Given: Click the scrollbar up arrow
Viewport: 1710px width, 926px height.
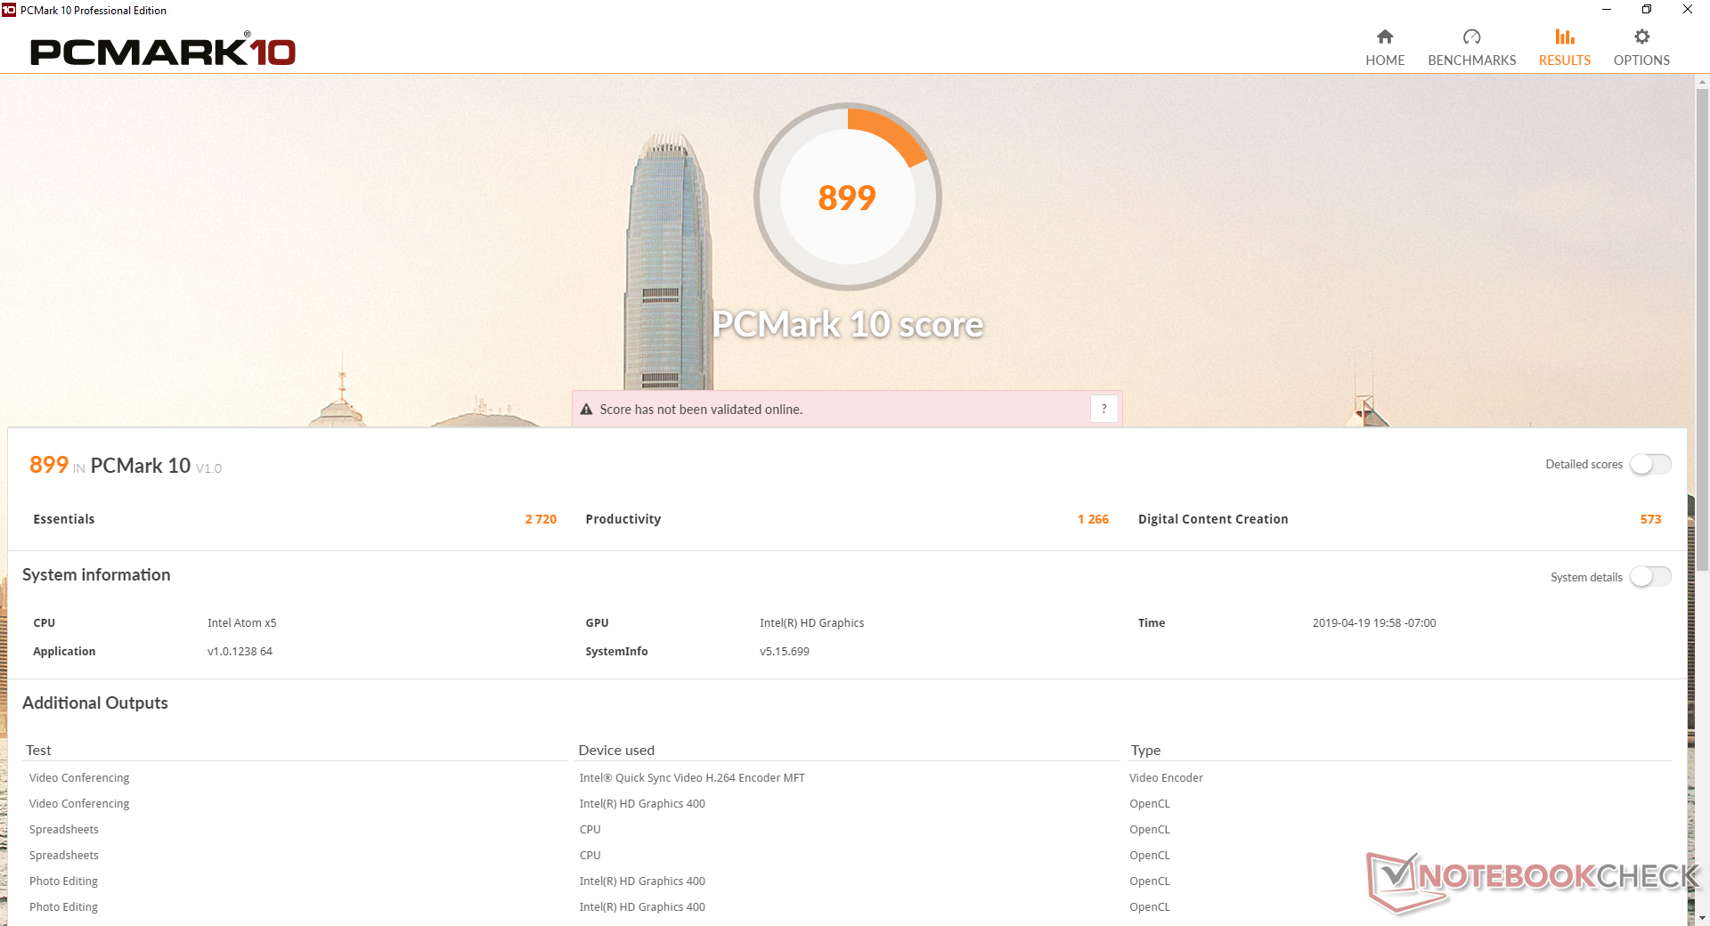Looking at the screenshot, I should coord(1702,82).
